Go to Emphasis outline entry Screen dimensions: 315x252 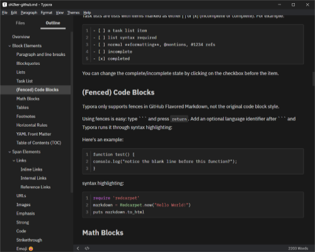(x=25, y=214)
